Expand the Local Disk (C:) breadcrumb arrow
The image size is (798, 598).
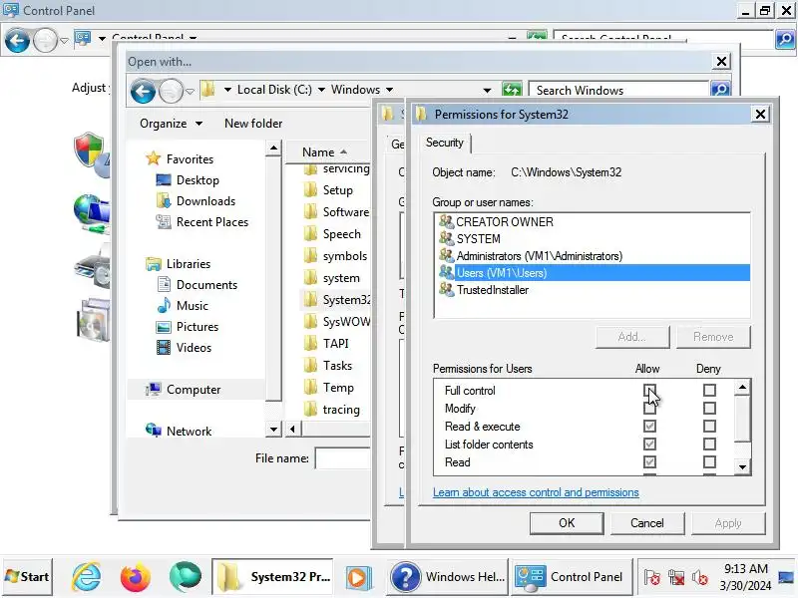321,90
